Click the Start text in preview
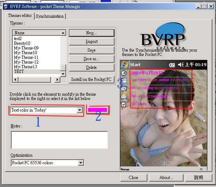 135,65
